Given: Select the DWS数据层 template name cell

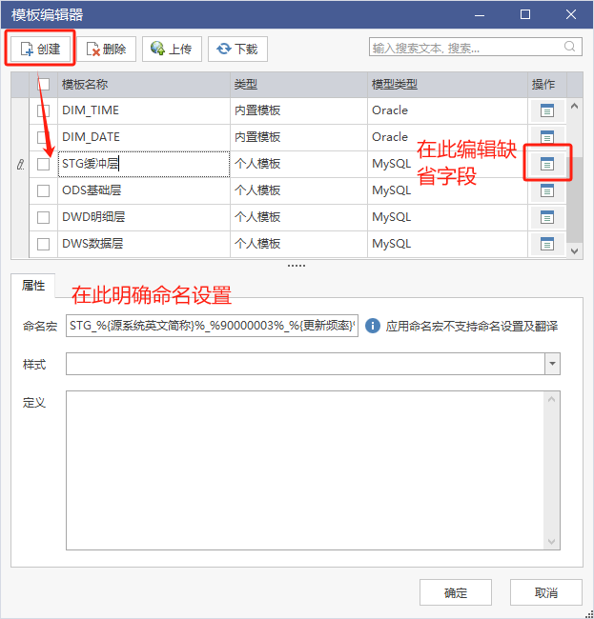Looking at the screenshot, I should click(x=144, y=244).
